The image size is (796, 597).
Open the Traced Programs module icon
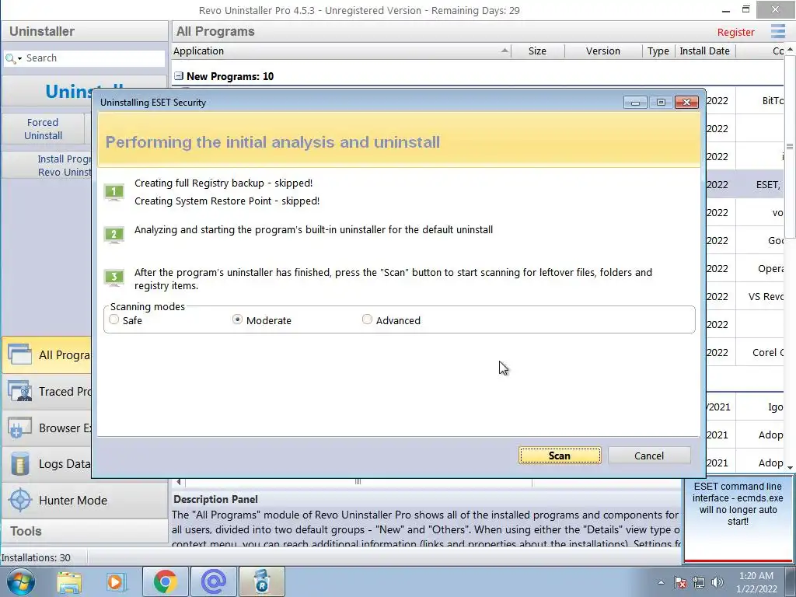pyautogui.click(x=20, y=391)
